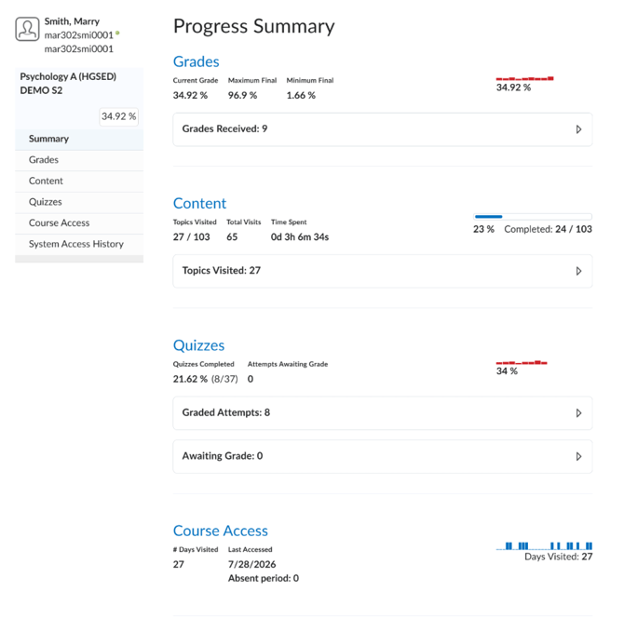Image resolution: width=624 pixels, height=632 pixels.
Task: Expand the Grades Received: 9 panel
Action: [x=383, y=129]
